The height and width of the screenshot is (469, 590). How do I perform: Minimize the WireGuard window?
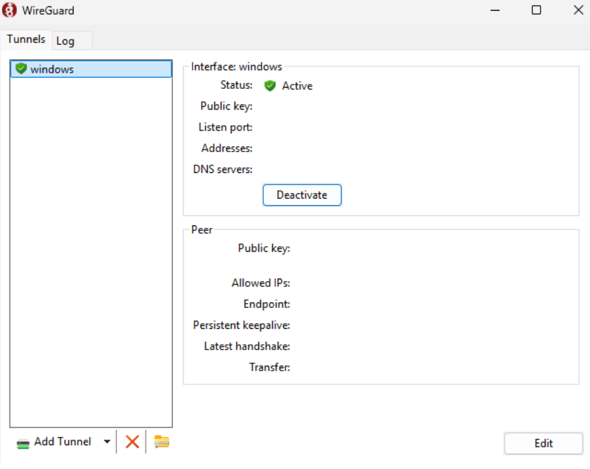tap(495, 10)
